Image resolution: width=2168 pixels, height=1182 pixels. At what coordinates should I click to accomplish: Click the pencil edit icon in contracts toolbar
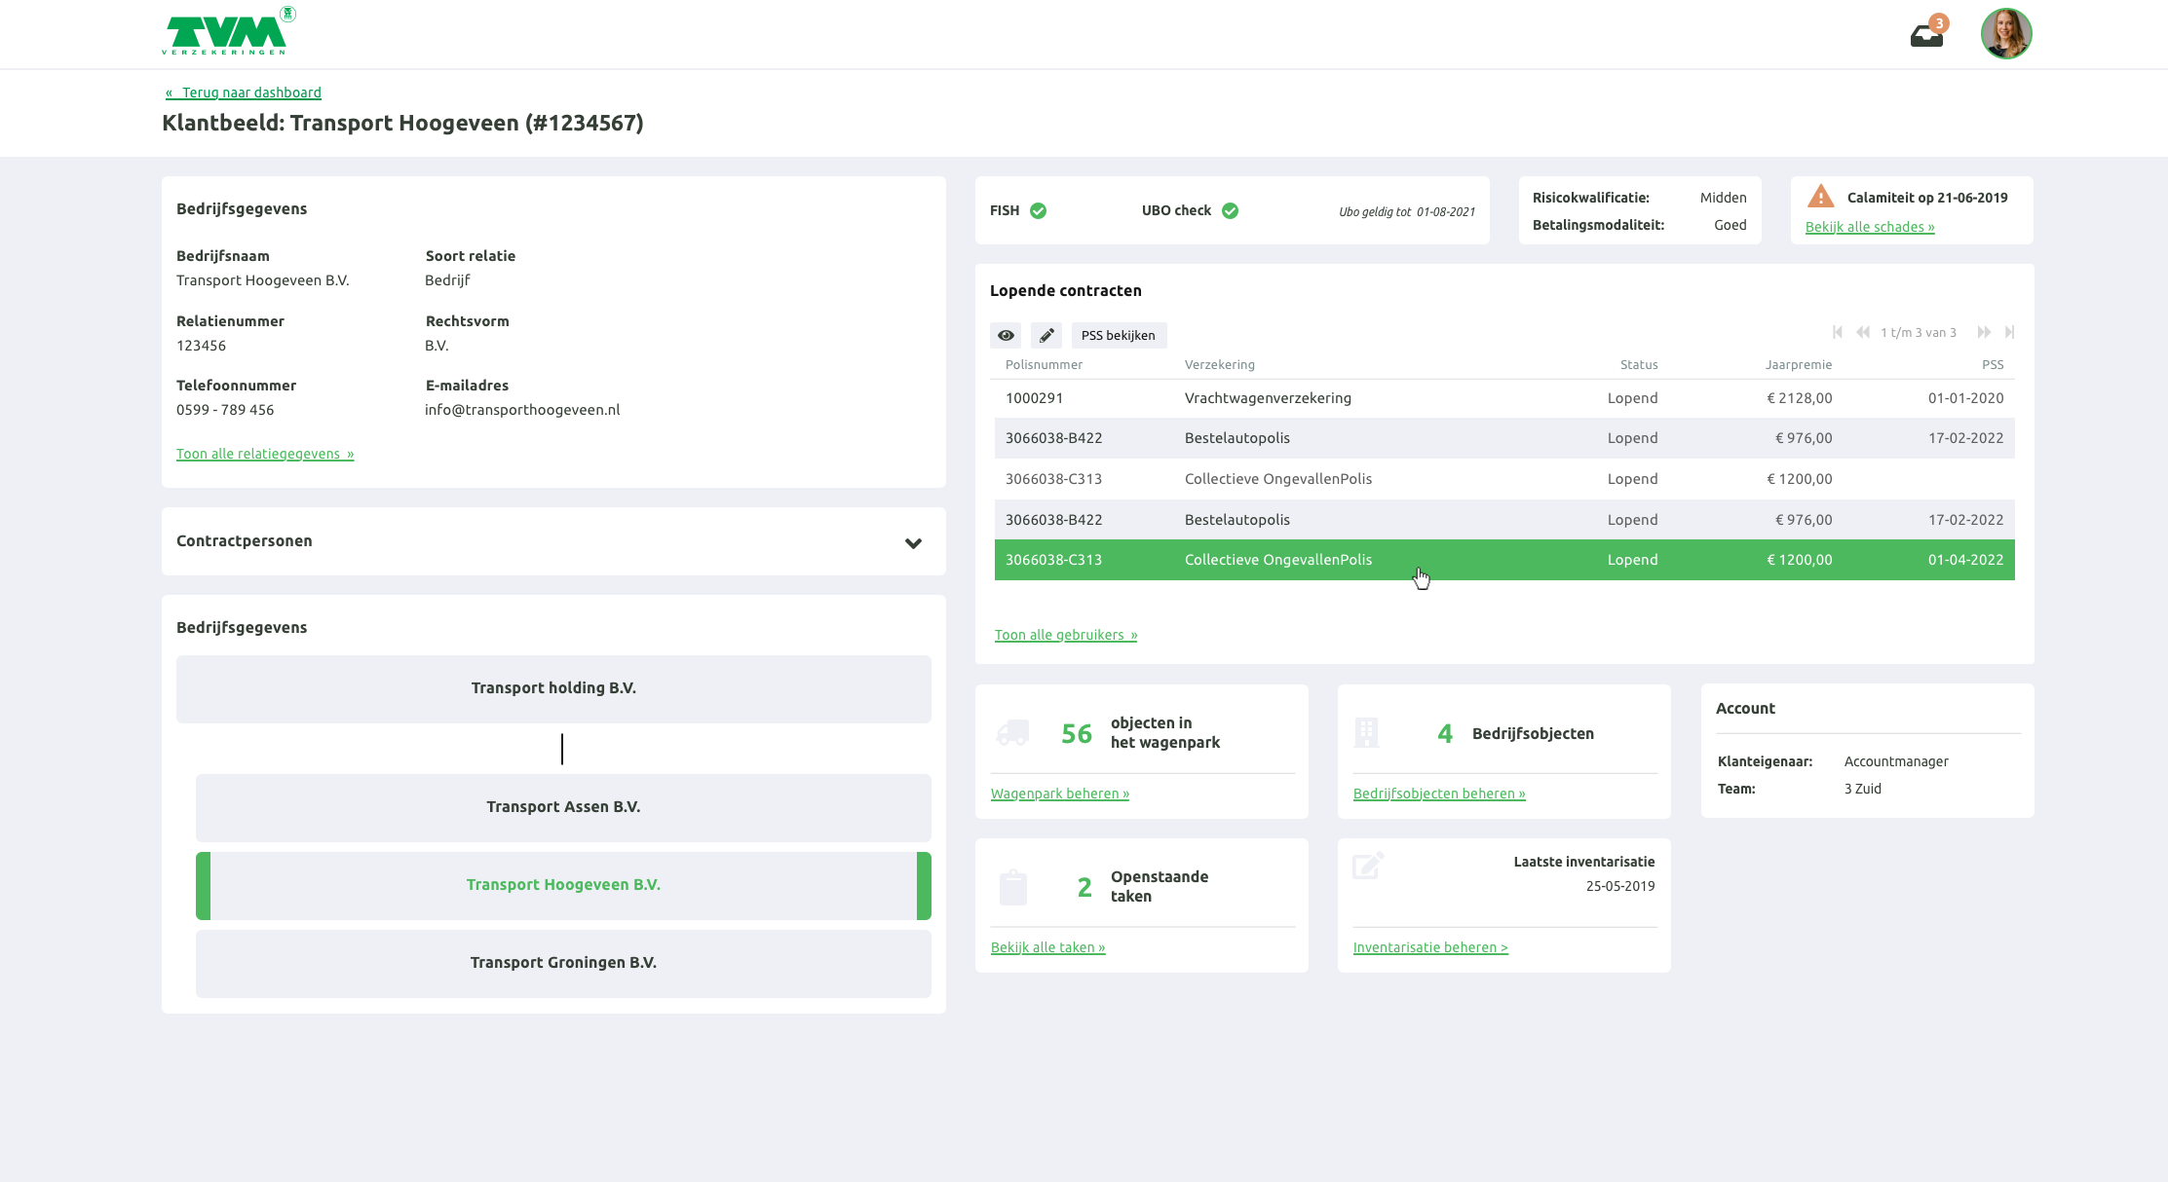tap(1046, 335)
